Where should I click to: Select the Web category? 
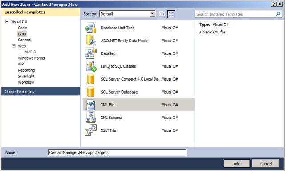(22, 46)
